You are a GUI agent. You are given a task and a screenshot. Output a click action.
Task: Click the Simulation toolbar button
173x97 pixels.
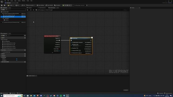(x=57, y=5)
